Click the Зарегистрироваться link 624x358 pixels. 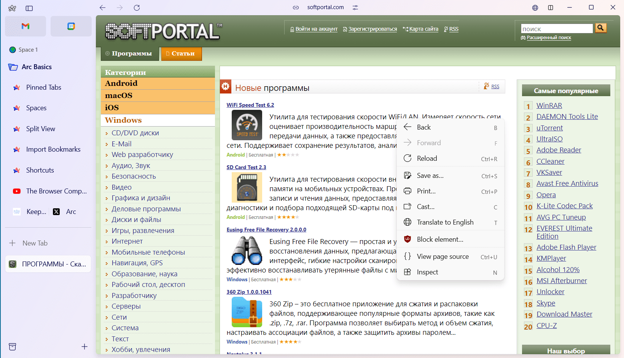pos(372,29)
